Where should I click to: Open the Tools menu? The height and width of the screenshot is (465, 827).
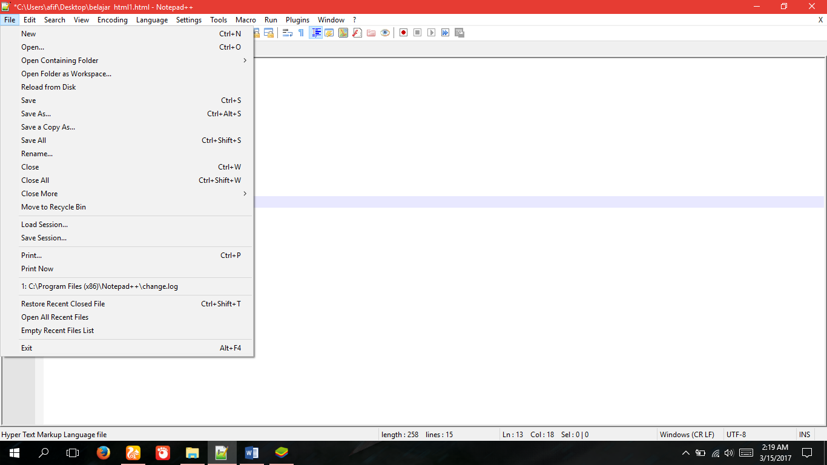(x=219, y=20)
